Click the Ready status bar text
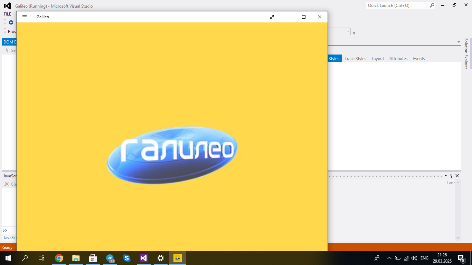The height and width of the screenshot is (265, 472). (x=7, y=247)
